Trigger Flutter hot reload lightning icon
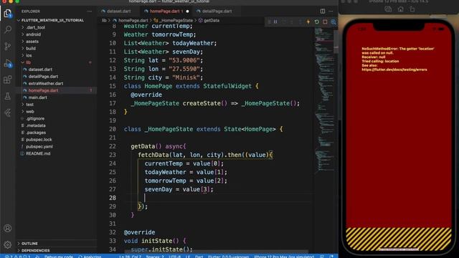Screen dimensions: 459x258 click(308, 21)
